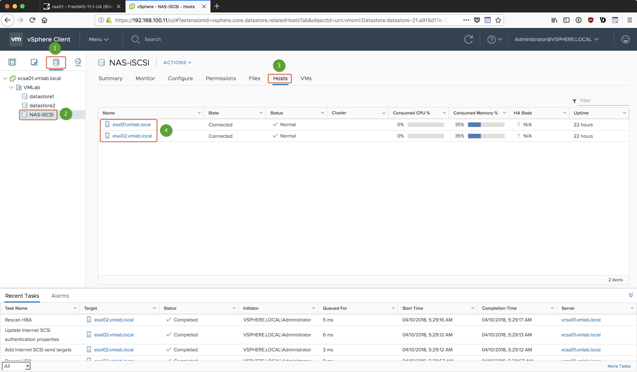Switch to the Configure tab

click(180, 78)
